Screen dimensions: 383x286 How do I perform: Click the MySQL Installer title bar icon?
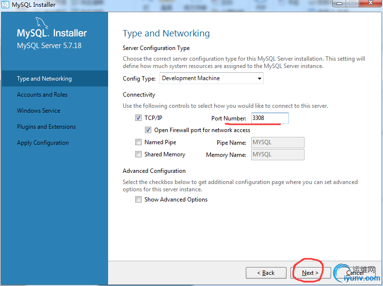(5, 4)
